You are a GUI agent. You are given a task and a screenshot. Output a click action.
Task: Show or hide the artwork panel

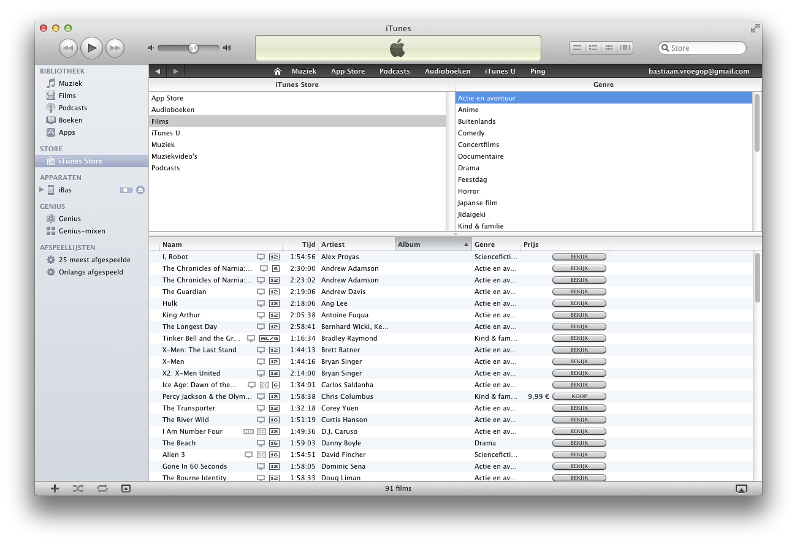coord(126,488)
